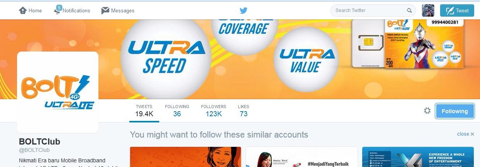Open the Following 36 tab
480x167 pixels.
point(177,111)
